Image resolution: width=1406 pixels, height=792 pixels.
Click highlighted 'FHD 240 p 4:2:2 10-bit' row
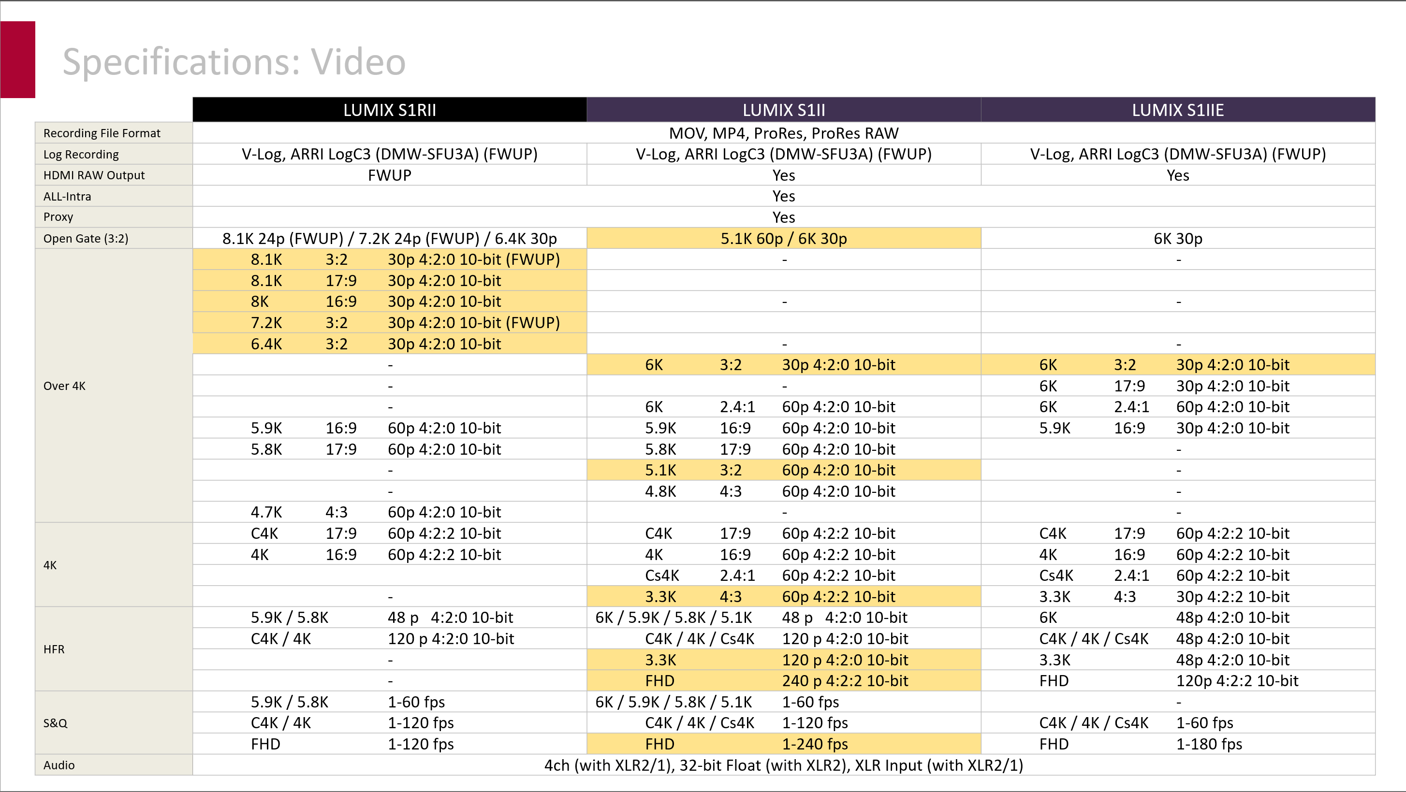point(784,681)
